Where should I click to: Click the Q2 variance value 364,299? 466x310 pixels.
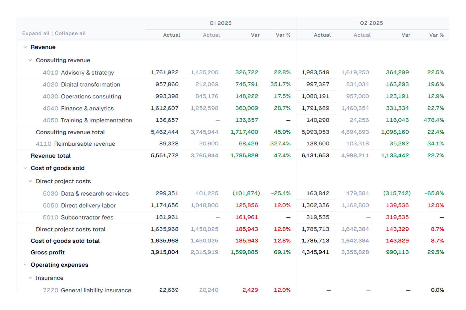click(397, 72)
